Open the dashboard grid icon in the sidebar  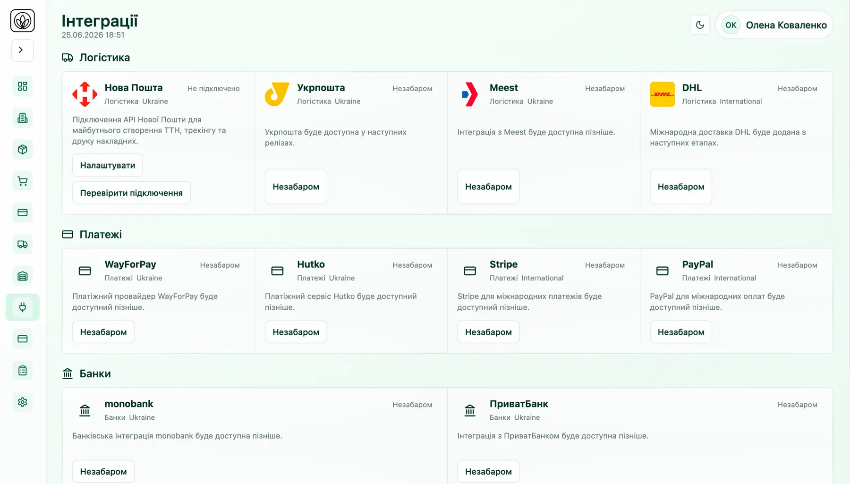tap(22, 86)
